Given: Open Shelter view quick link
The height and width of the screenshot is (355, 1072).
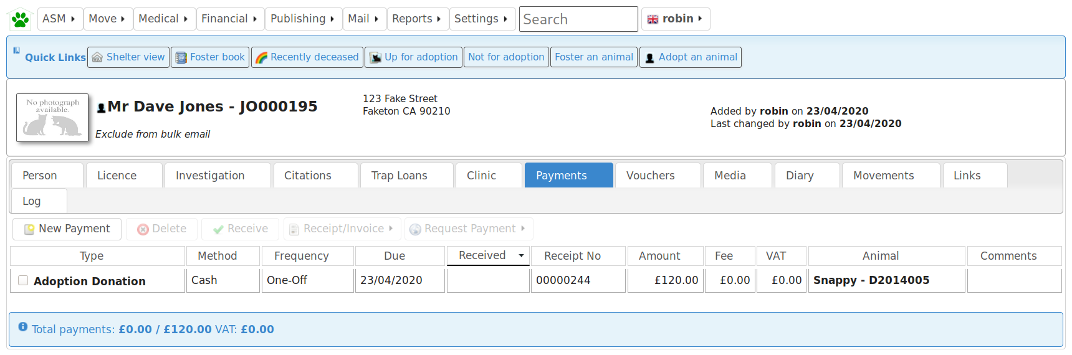Looking at the screenshot, I should tap(128, 57).
